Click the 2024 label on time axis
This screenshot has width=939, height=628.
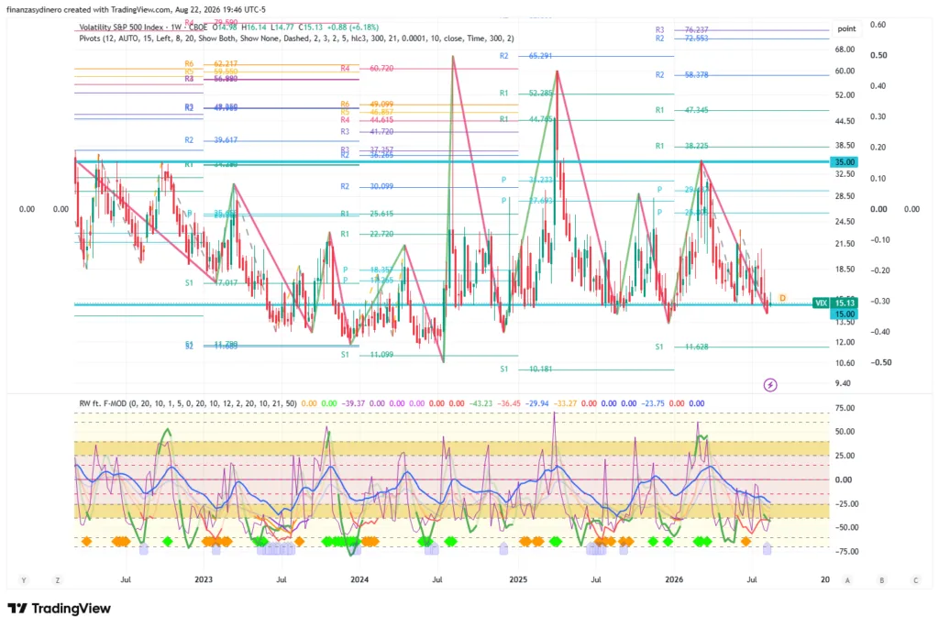click(359, 579)
